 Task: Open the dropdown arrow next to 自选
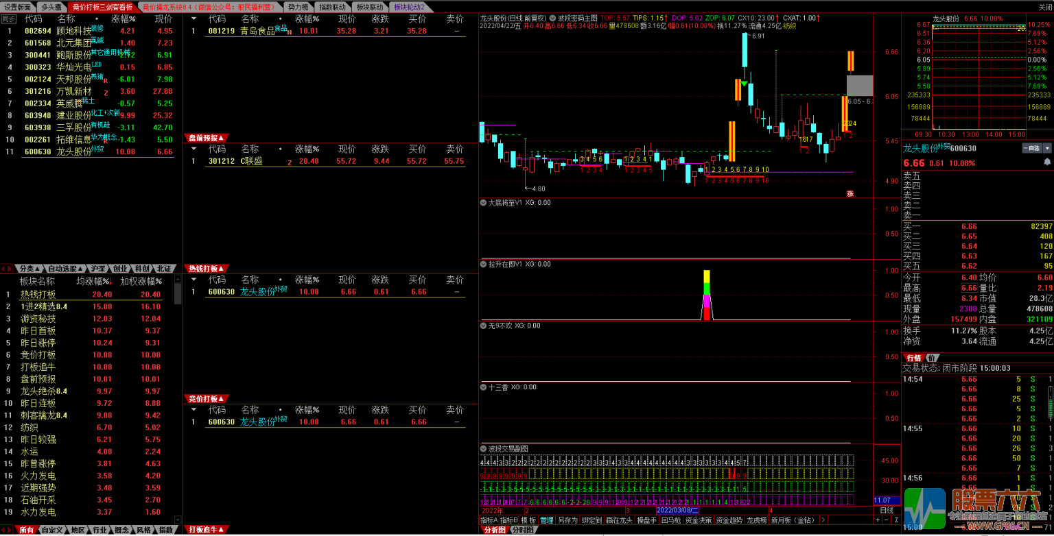(x=1047, y=148)
